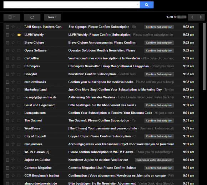This screenshot has height=185, width=207.
Task: Star the Opera Software email
Action: click(13, 50)
